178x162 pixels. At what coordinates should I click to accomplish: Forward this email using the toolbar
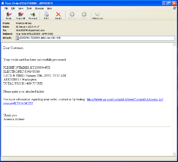pyautogui.click(x=33, y=16)
